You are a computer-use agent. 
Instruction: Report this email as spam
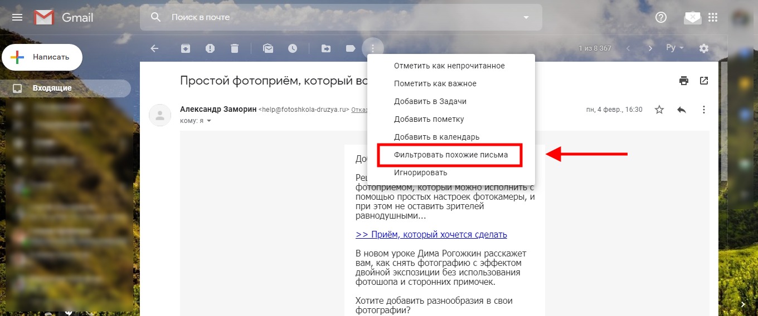point(210,48)
